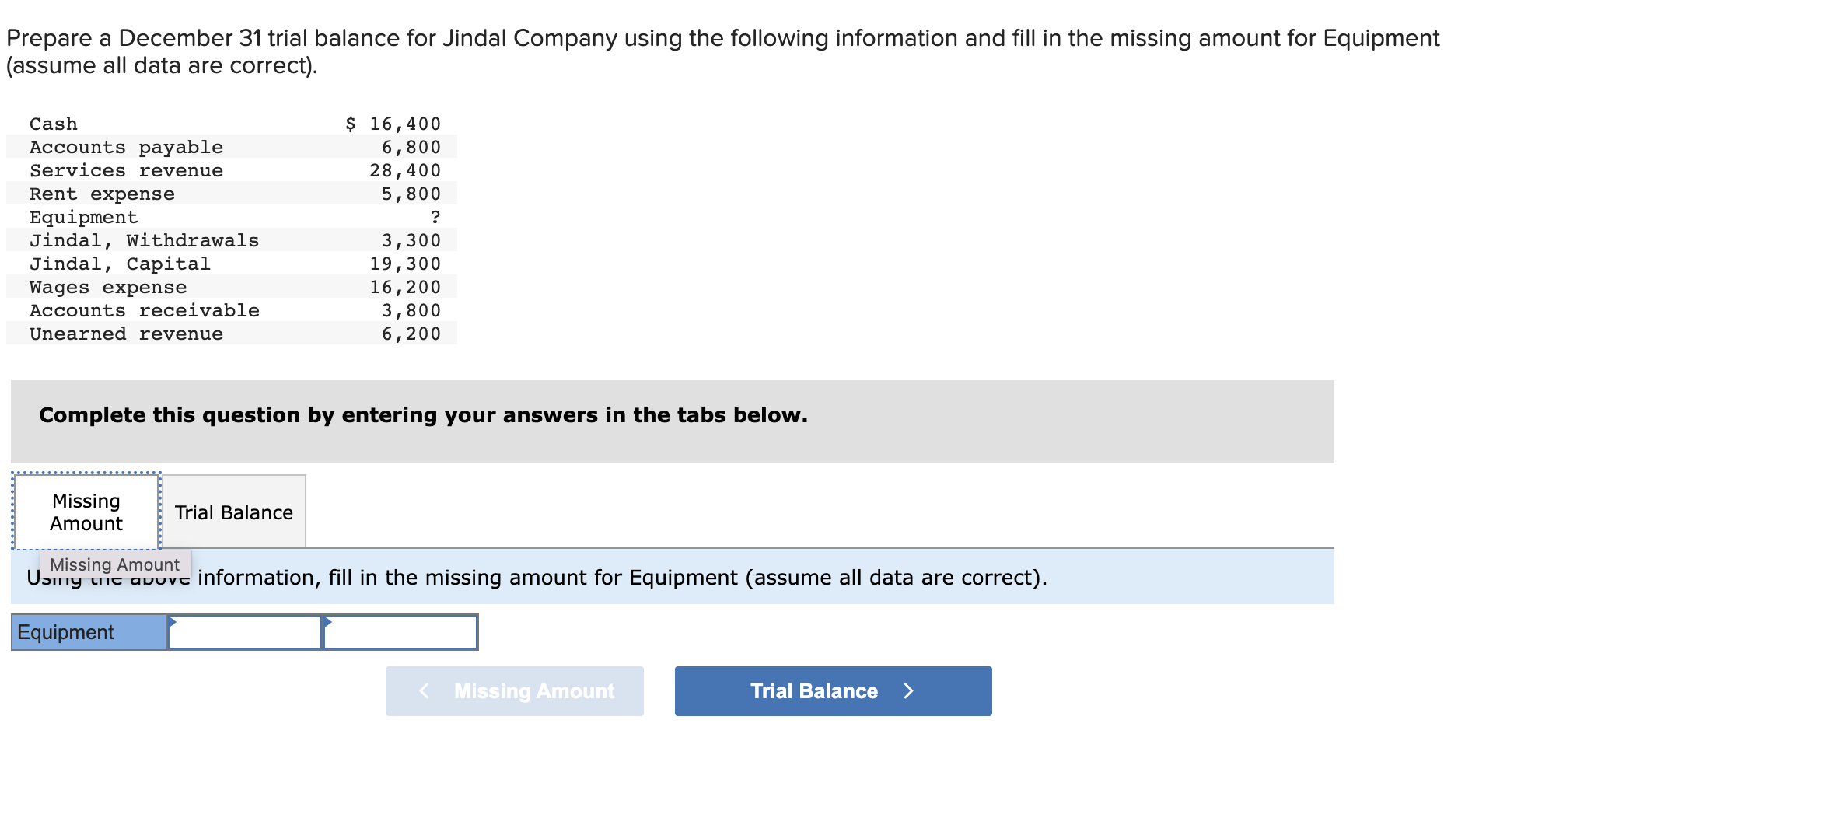The width and height of the screenshot is (1846, 835).
Task: Click the dollar sign beside Cash amount
Action: coord(351,123)
